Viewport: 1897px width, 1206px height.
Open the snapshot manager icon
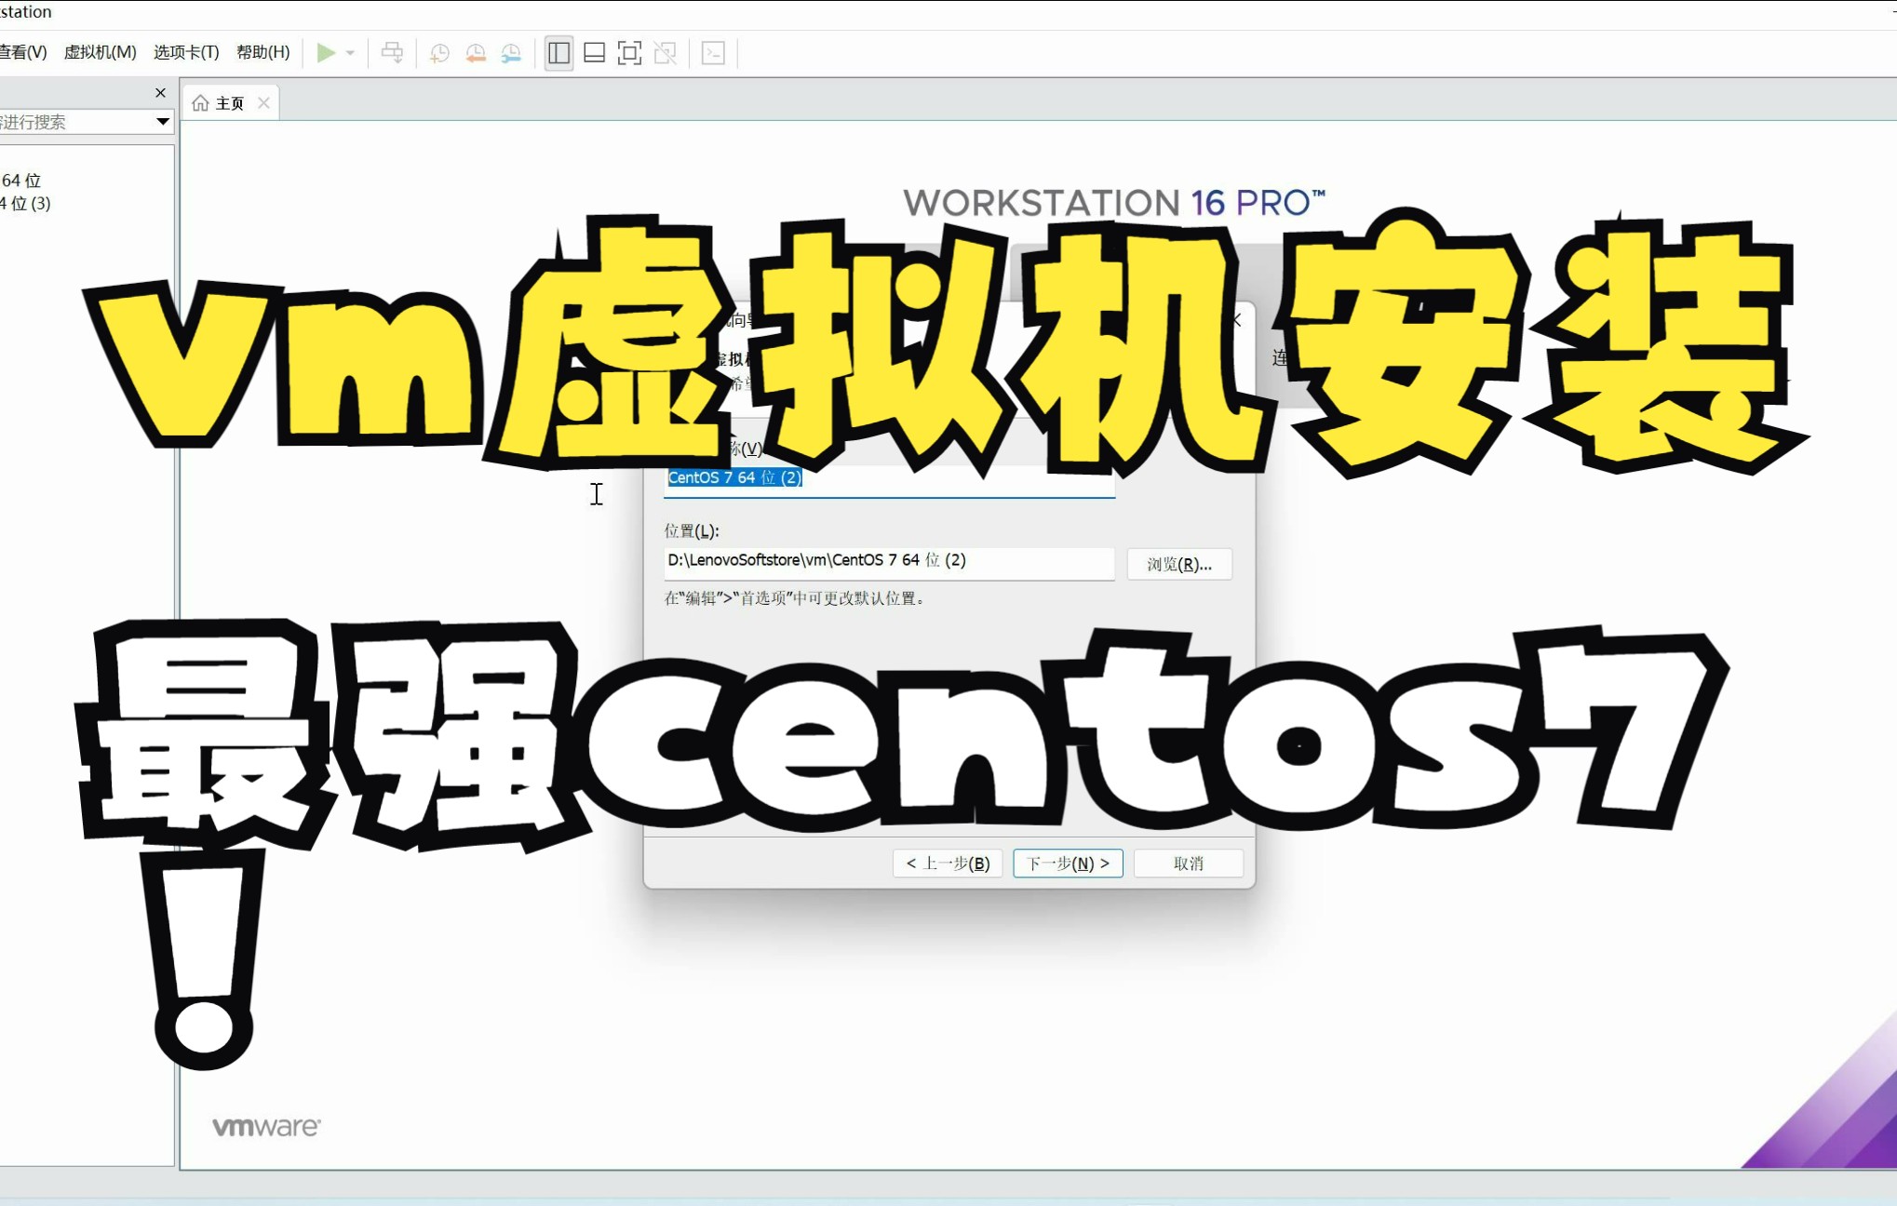click(x=510, y=52)
